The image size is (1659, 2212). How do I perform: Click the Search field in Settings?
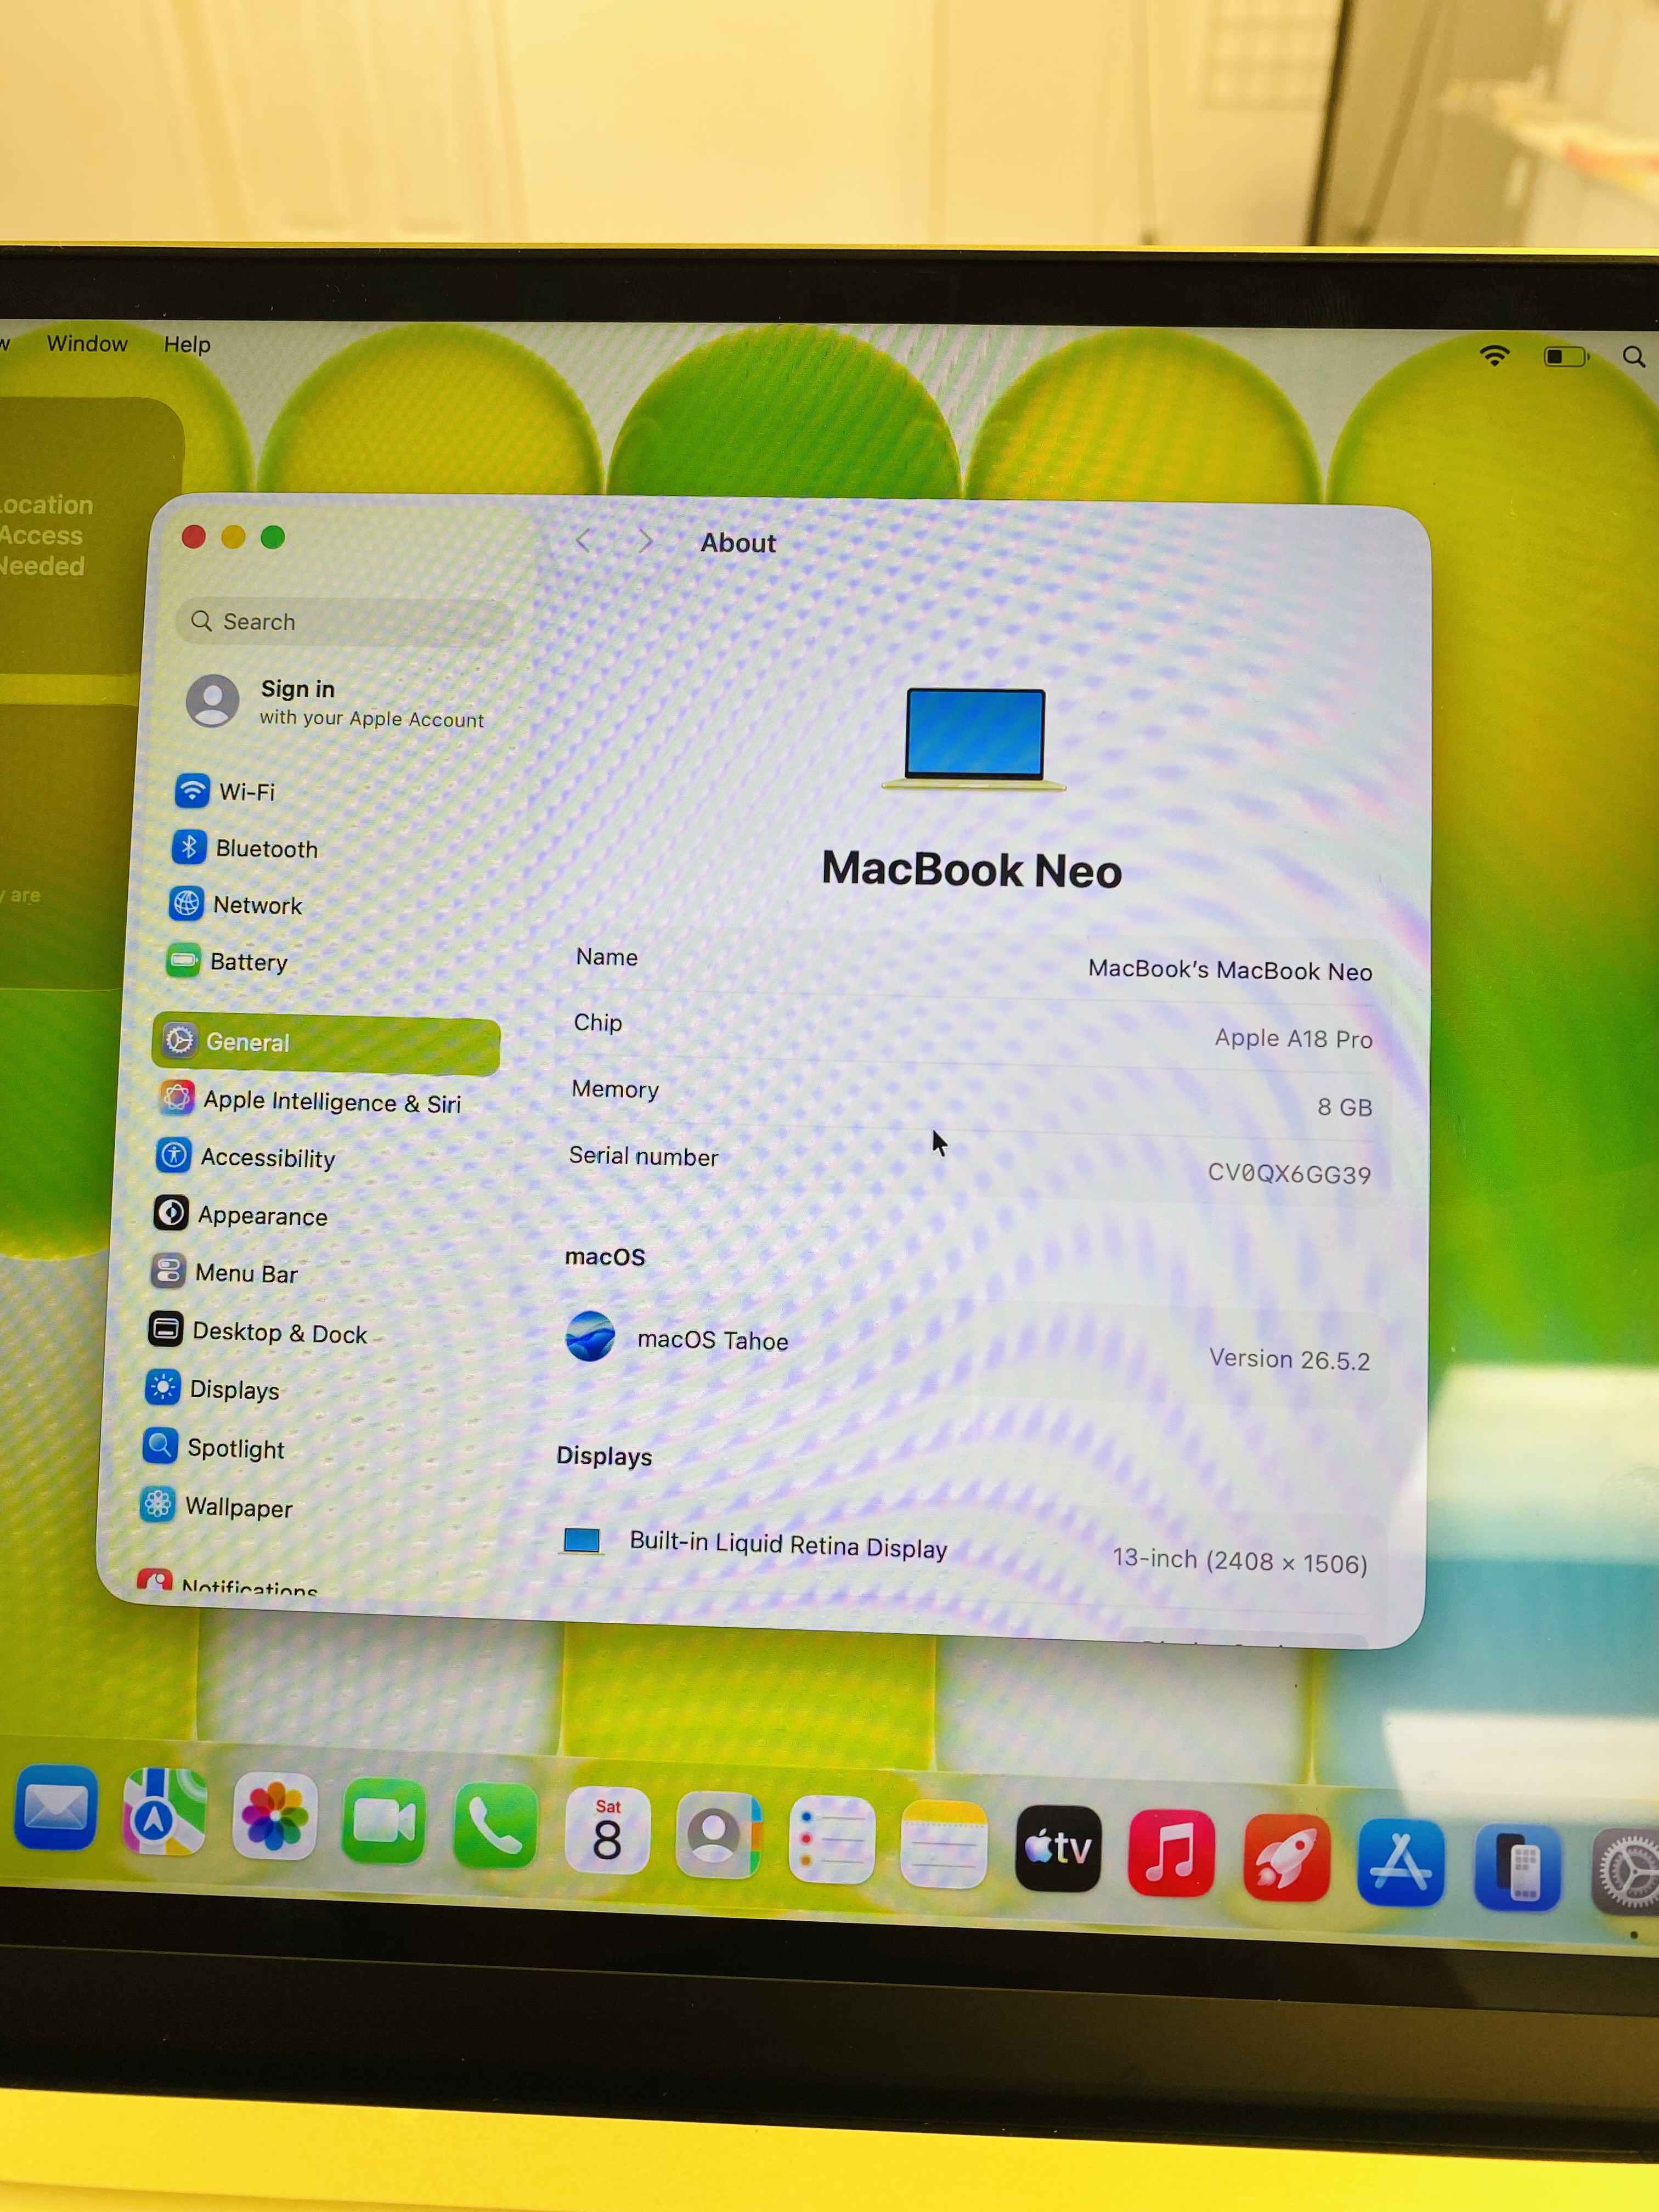pos(344,622)
